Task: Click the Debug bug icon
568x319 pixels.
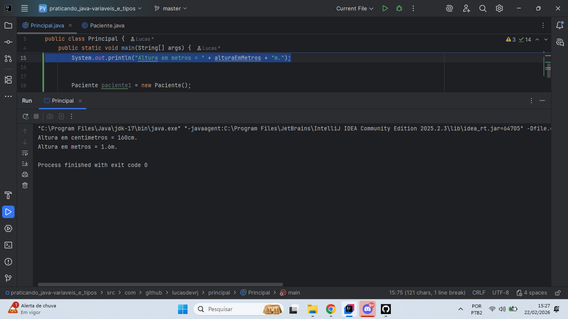Action: tap(399, 8)
